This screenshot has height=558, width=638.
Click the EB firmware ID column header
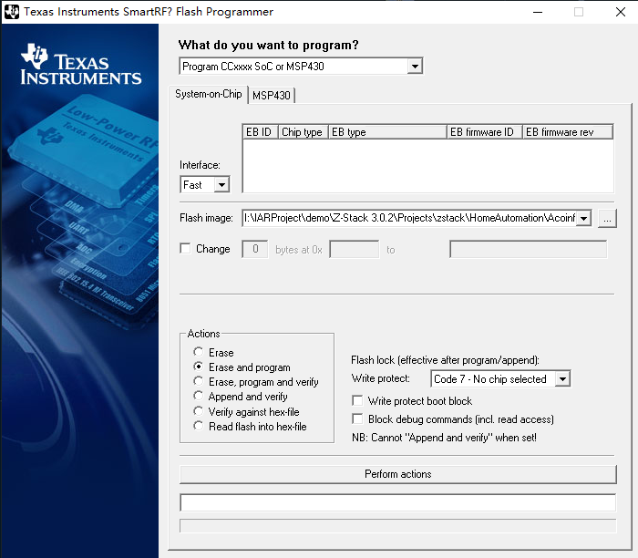(x=484, y=132)
